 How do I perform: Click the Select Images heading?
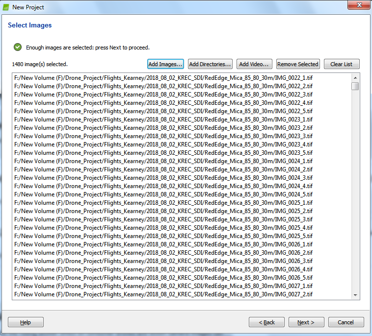(29, 25)
